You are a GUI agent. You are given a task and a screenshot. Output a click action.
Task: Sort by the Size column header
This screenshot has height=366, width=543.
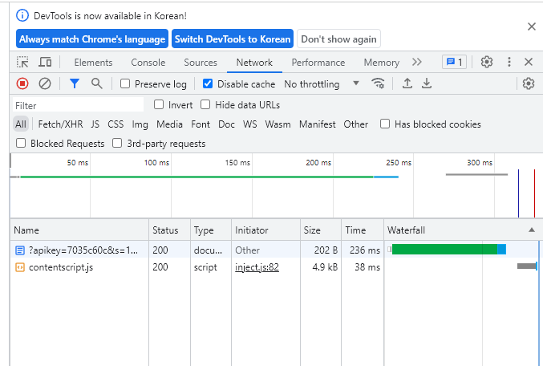[x=321, y=230]
